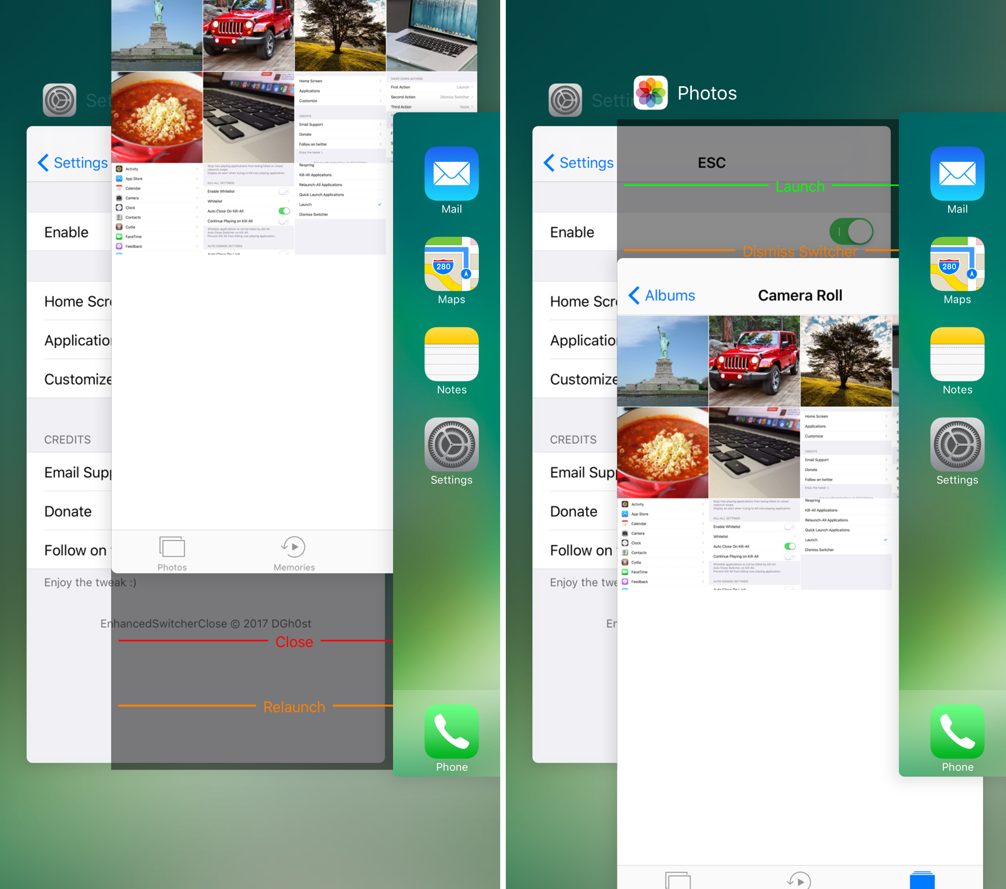Open soup bowl photo in Camera Roll

(662, 452)
